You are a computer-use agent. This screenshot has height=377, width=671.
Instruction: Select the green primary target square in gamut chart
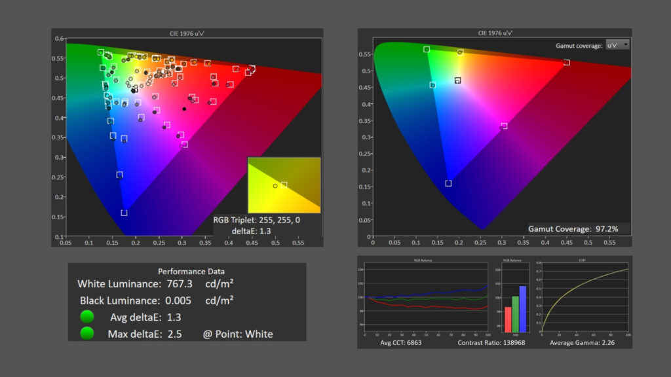[427, 50]
